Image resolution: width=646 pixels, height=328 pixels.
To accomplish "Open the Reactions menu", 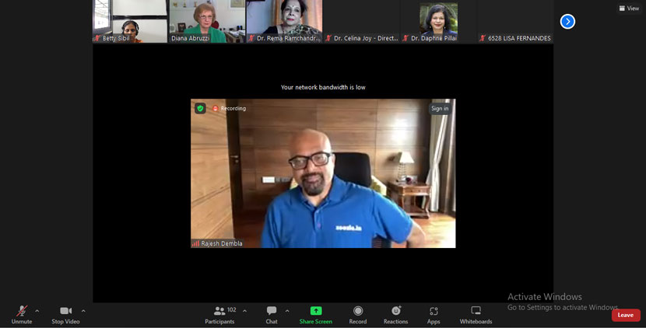I will click(395, 314).
